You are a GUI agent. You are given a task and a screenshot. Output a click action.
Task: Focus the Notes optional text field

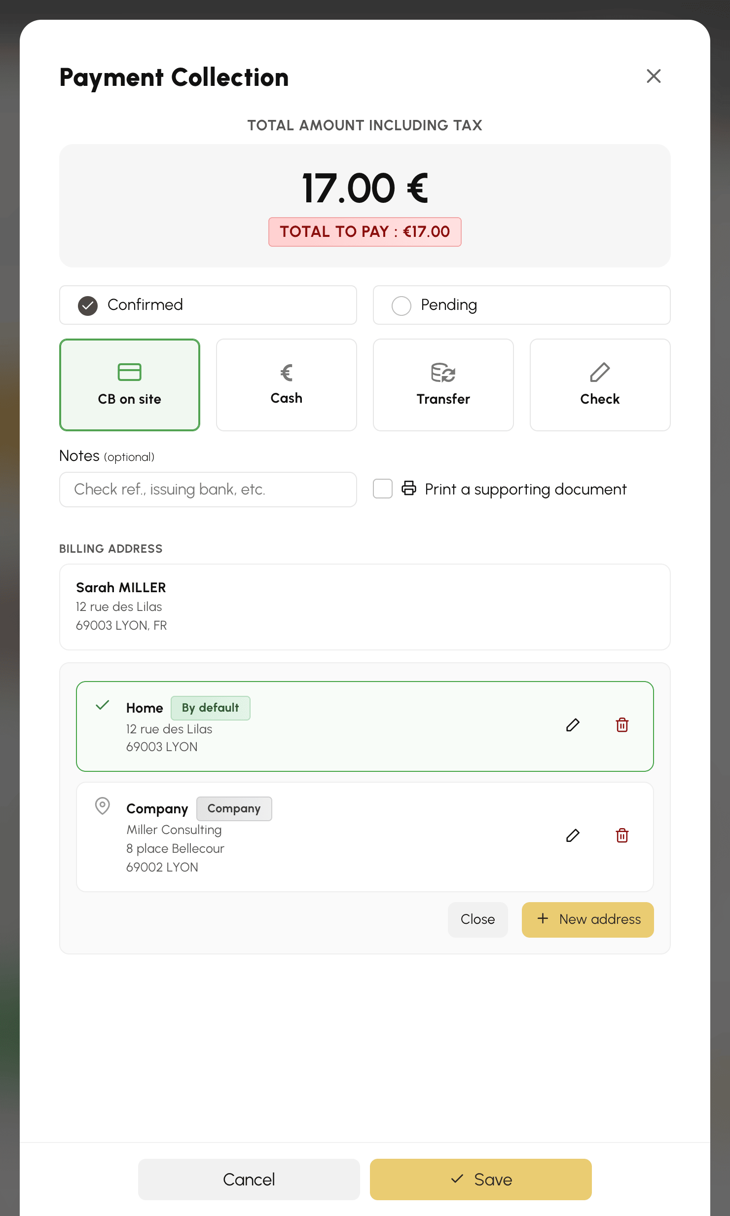(x=208, y=490)
